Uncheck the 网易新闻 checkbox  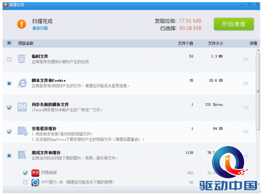coord(26,173)
